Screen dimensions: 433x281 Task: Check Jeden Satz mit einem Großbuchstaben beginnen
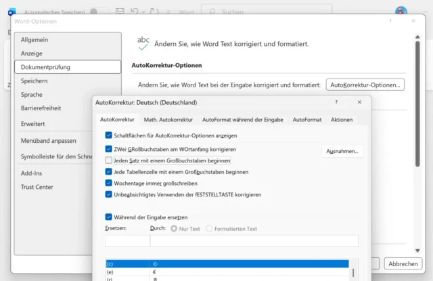pyautogui.click(x=108, y=160)
